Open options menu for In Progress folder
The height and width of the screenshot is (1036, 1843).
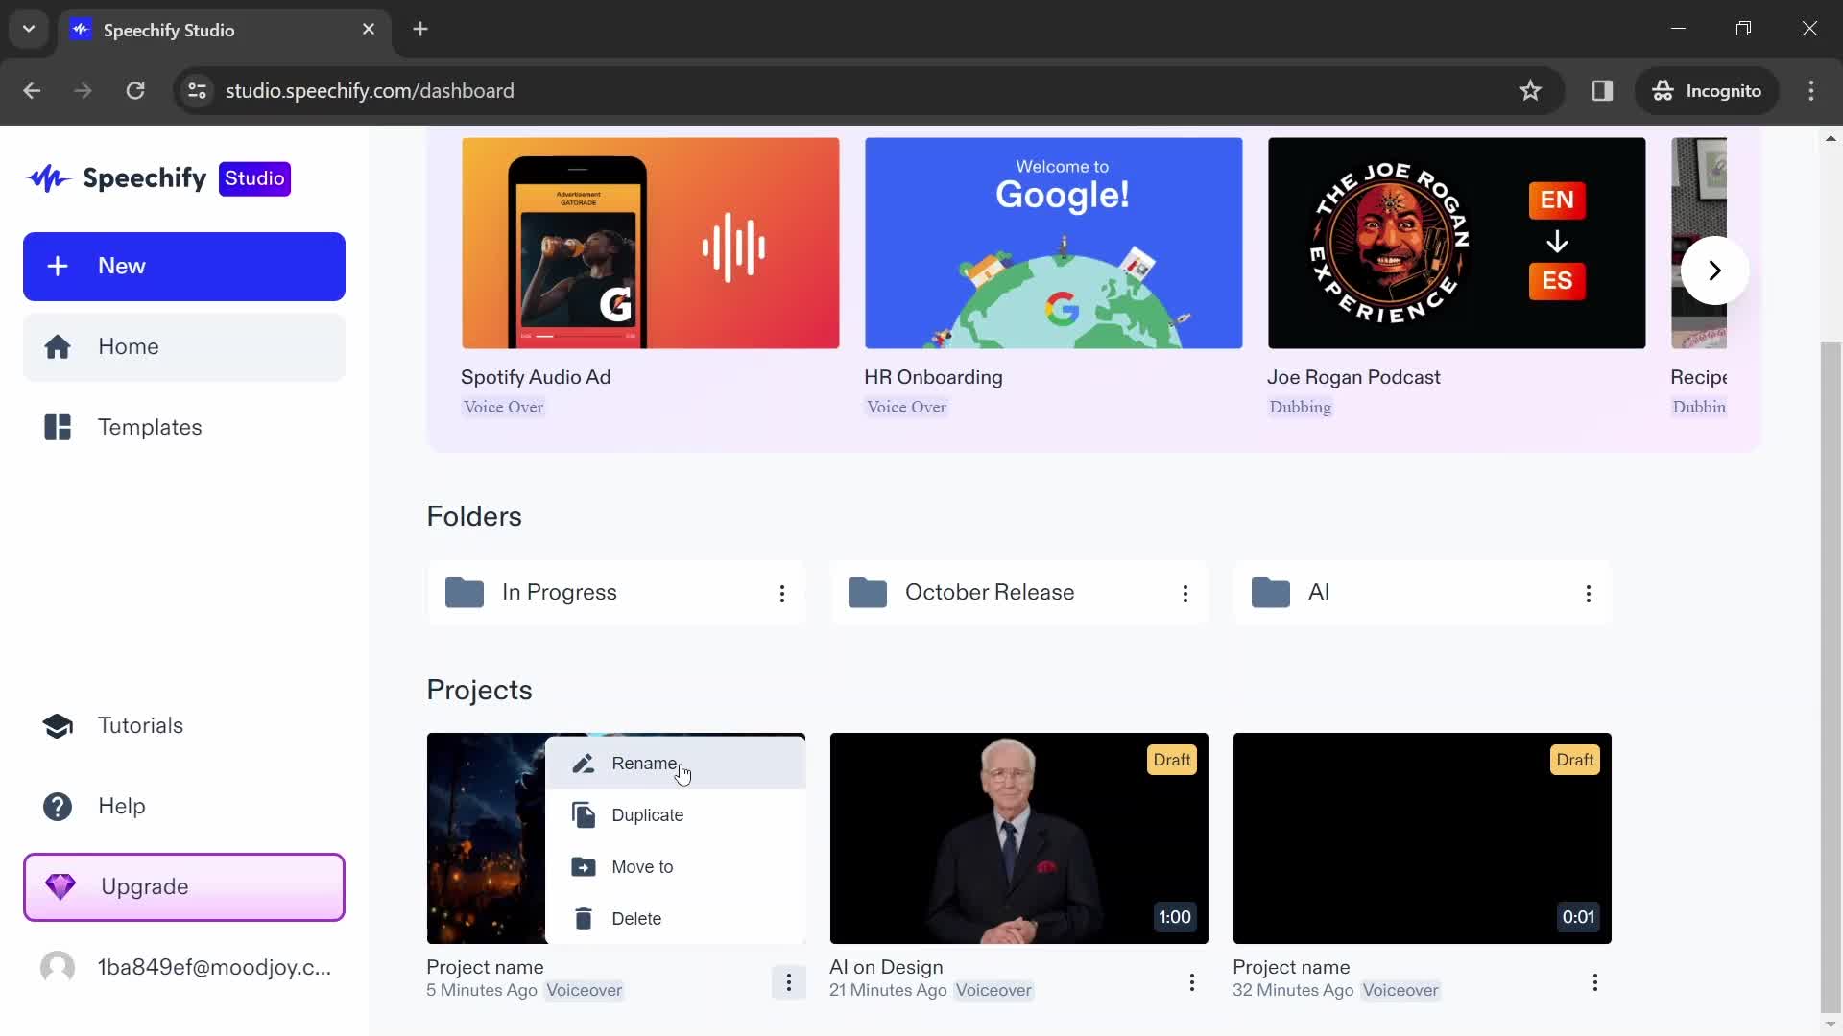pyautogui.click(x=782, y=595)
